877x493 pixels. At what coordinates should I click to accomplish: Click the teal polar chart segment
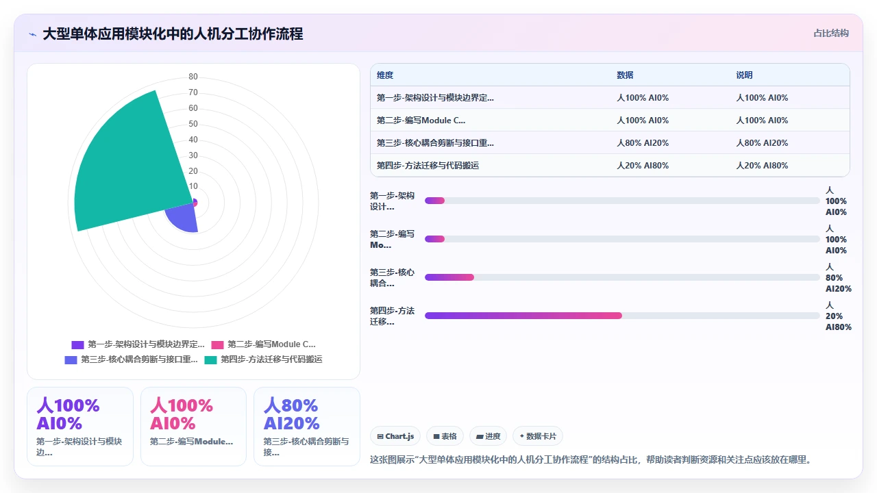pyautogui.click(x=127, y=164)
